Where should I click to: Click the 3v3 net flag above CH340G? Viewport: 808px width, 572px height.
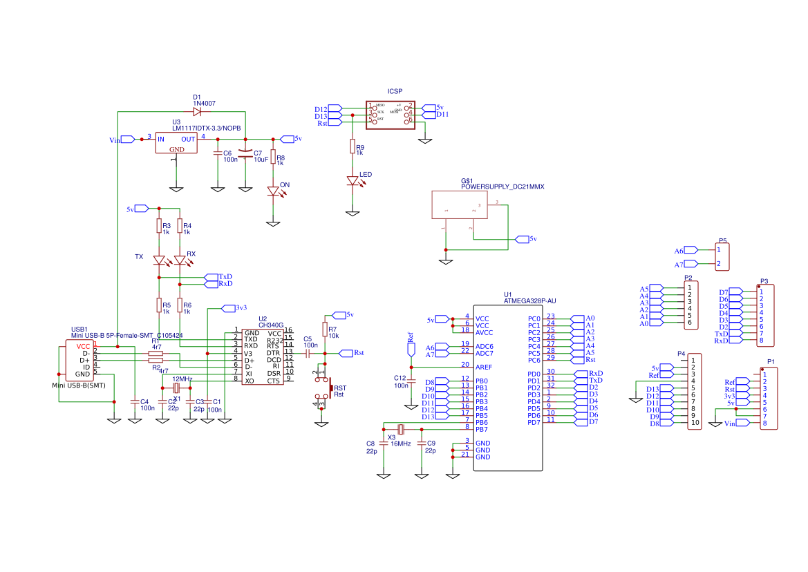(228, 308)
